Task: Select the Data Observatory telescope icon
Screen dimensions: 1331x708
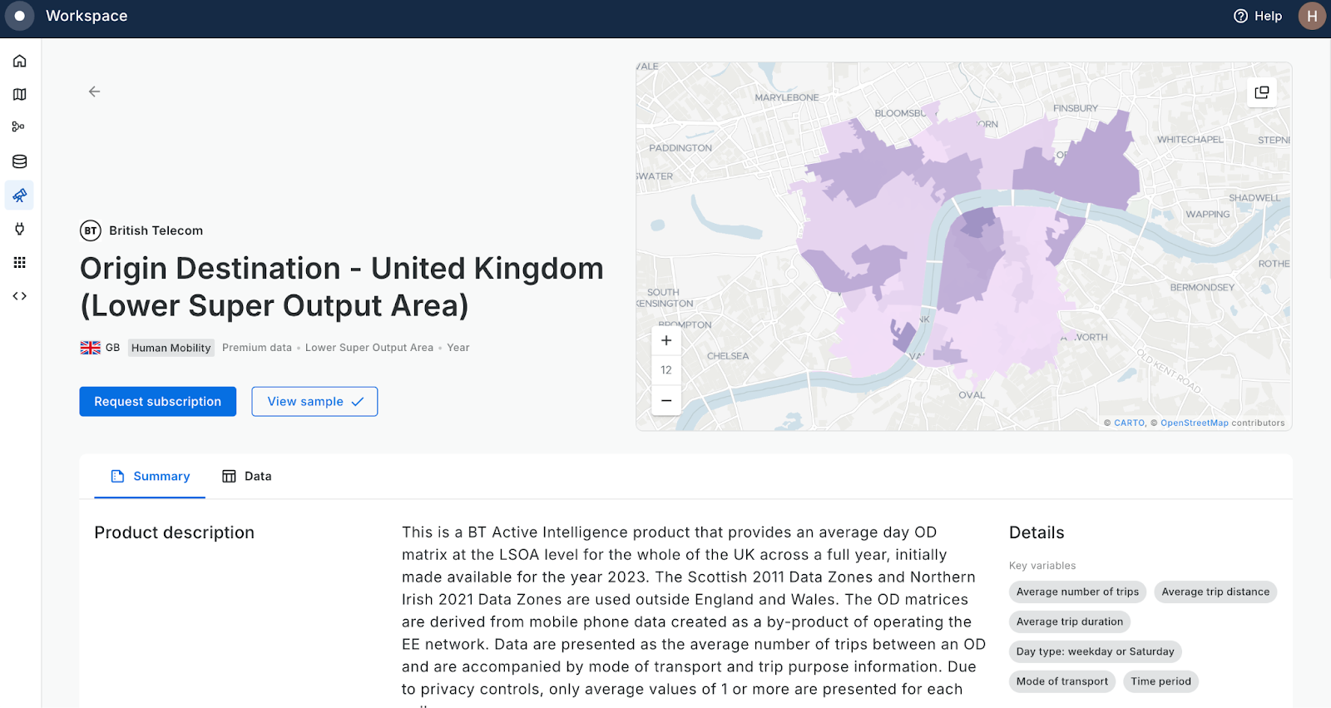Action: [18, 196]
